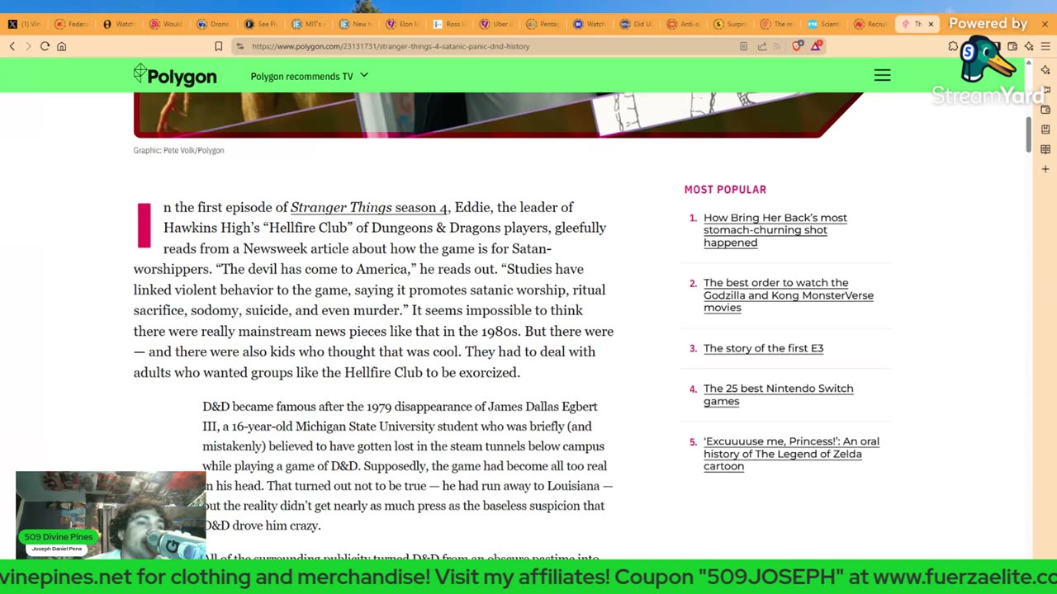Open the Brave Shields lion icon
The width and height of the screenshot is (1057, 594).
pos(797,46)
